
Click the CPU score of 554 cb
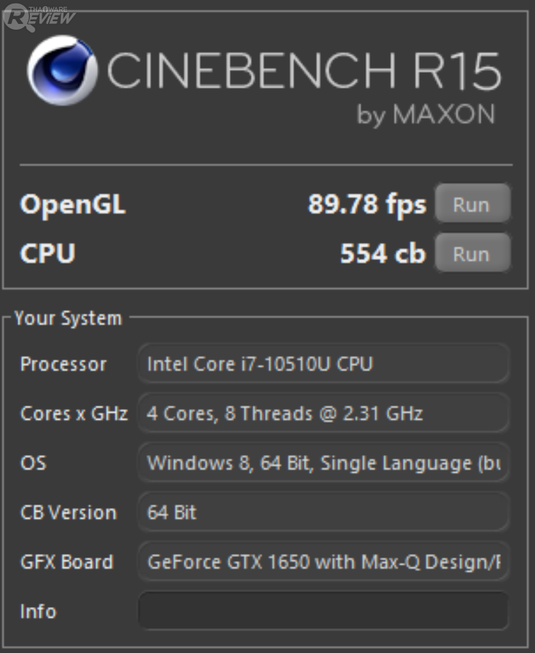382,254
